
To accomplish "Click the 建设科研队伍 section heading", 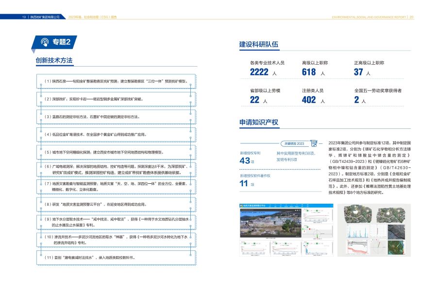I will (x=259, y=44).
